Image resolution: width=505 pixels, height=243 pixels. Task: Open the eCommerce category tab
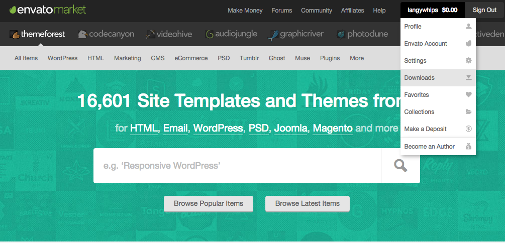tap(191, 58)
